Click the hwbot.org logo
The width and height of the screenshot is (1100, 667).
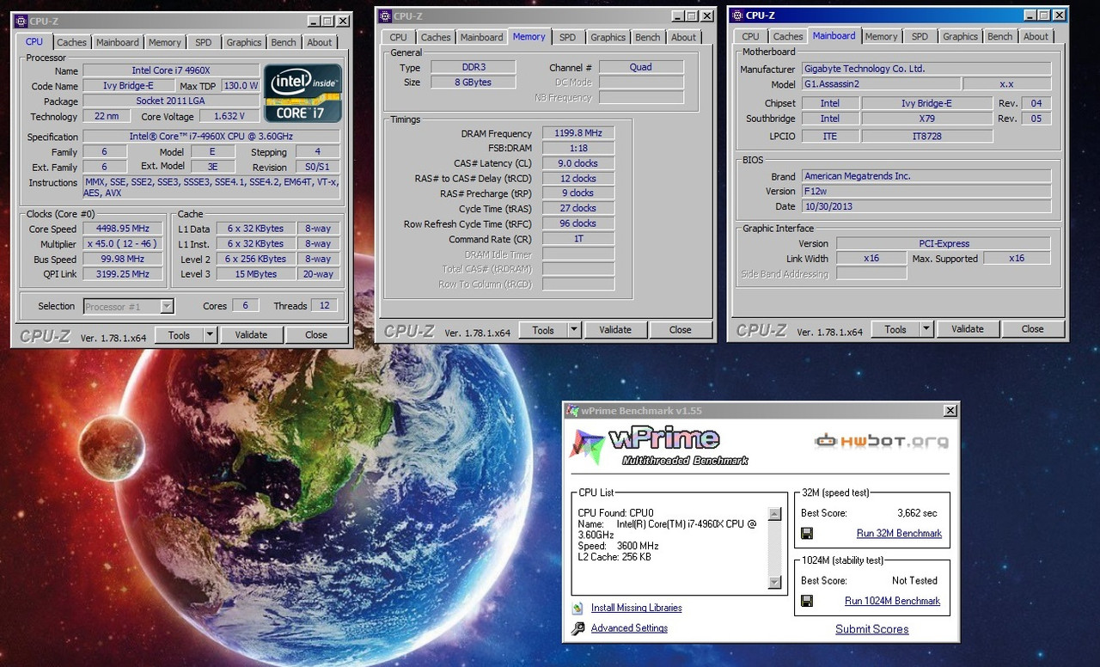click(882, 442)
